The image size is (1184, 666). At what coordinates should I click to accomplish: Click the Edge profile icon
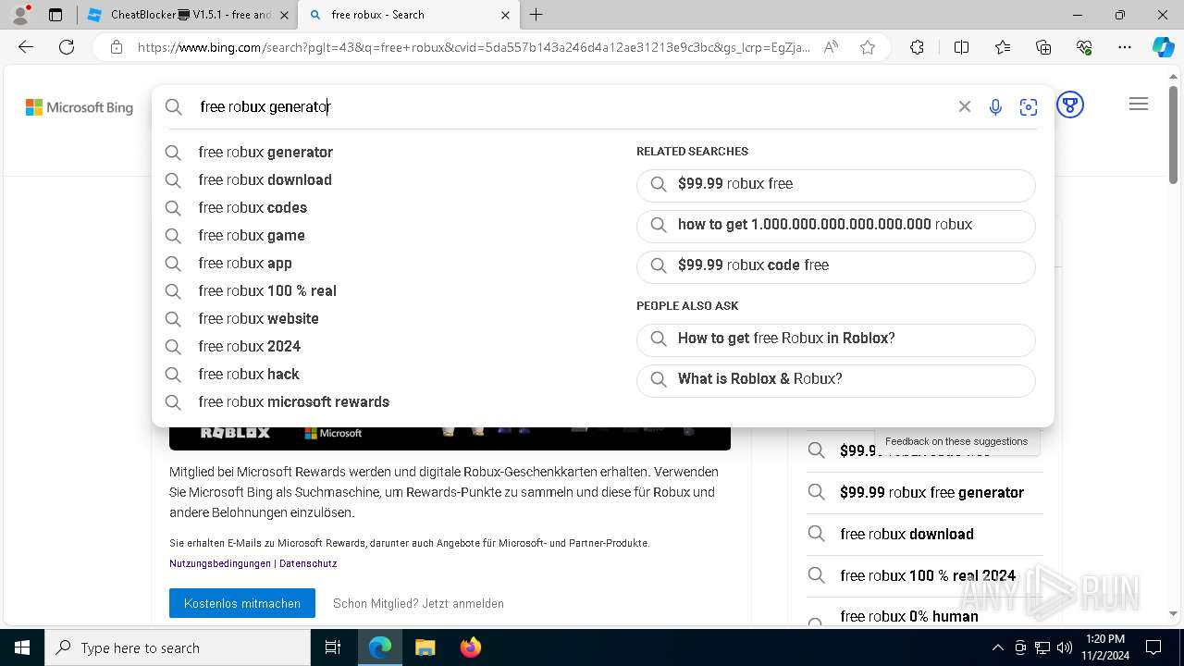[x=20, y=15]
